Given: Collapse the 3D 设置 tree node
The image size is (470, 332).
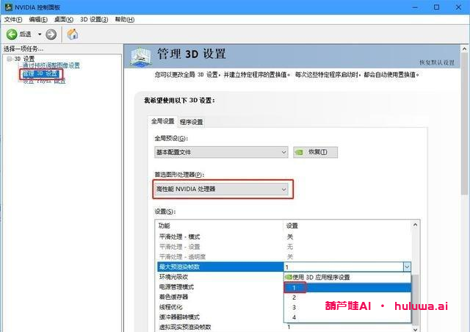Looking at the screenshot, I should coord(8,59).
